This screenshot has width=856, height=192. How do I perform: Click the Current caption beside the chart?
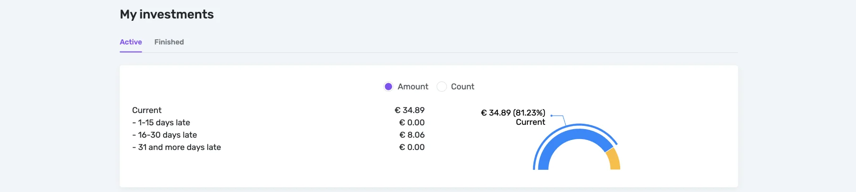pos(530,122)
